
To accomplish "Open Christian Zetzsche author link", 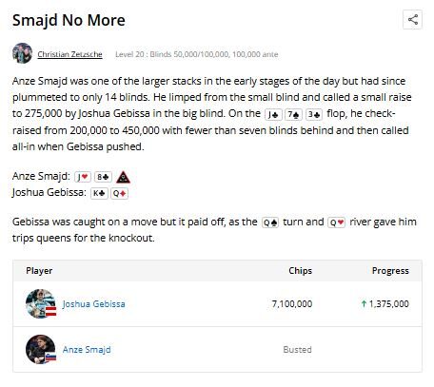I will (x=69, y=54).
